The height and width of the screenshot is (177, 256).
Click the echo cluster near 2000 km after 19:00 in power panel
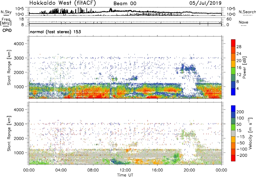tap(188, 68)
